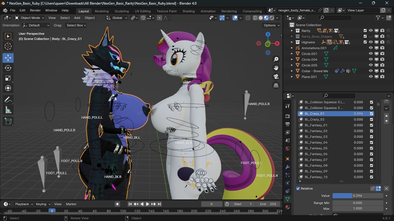The height and width of the screenshot is (221, 394).
Task: Open the Modifiers wrench tab
Action: click(288, 167)
